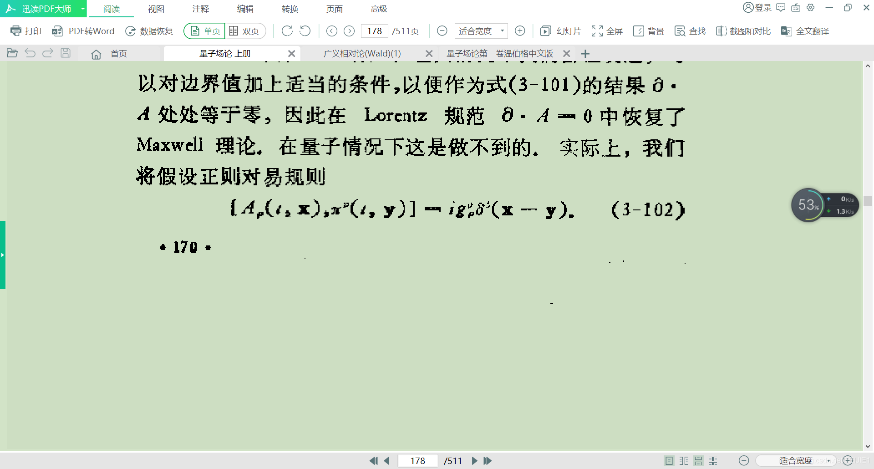Jump to first page in bottom bar
This screenshot has height=469, width=874.
373,461
